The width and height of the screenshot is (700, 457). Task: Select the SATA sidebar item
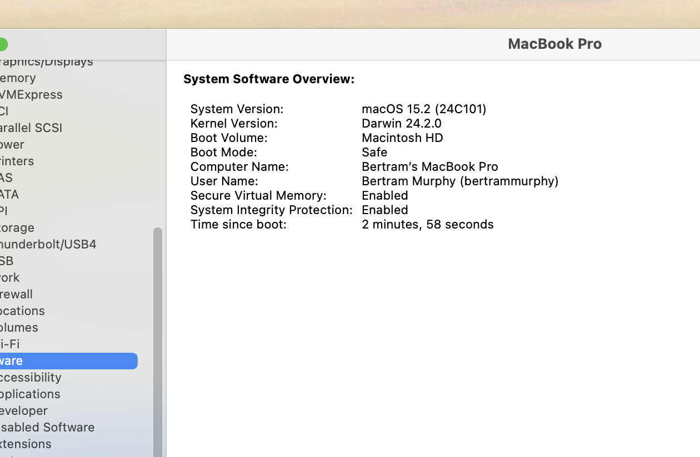pos(9,194)
